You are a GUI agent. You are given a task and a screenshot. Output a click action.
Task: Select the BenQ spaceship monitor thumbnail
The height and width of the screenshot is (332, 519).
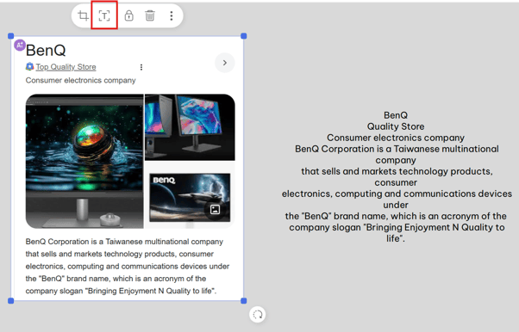click(190, 197)
